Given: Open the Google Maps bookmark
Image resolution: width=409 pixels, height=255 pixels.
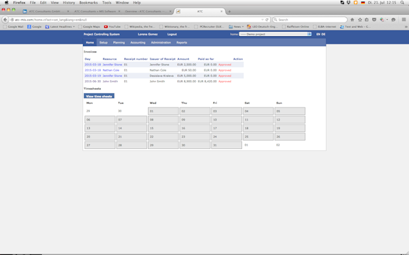Looking at the screenshot, I should pos(89,27).
